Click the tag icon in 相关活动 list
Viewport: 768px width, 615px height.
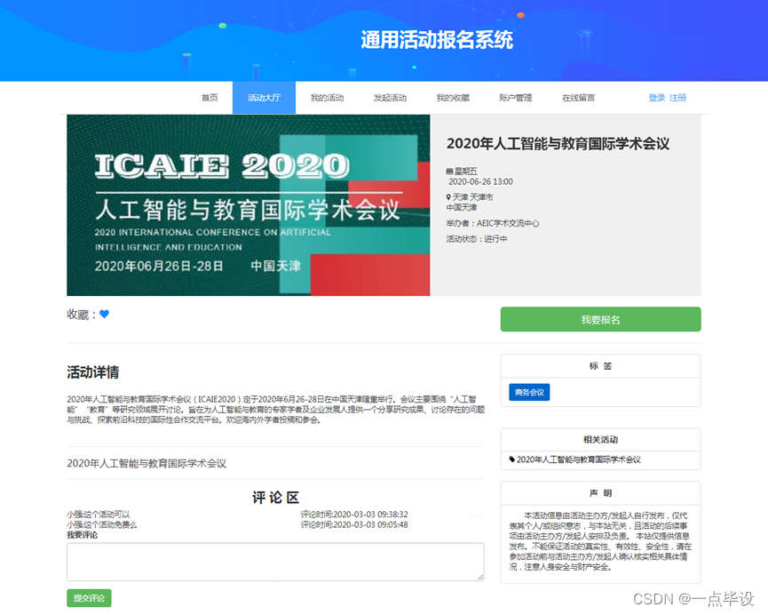511,458
